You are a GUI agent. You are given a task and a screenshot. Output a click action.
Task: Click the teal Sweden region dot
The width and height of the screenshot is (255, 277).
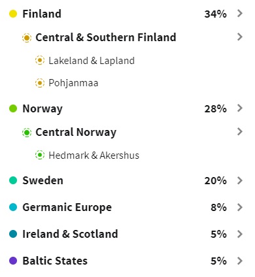[13, 180]
